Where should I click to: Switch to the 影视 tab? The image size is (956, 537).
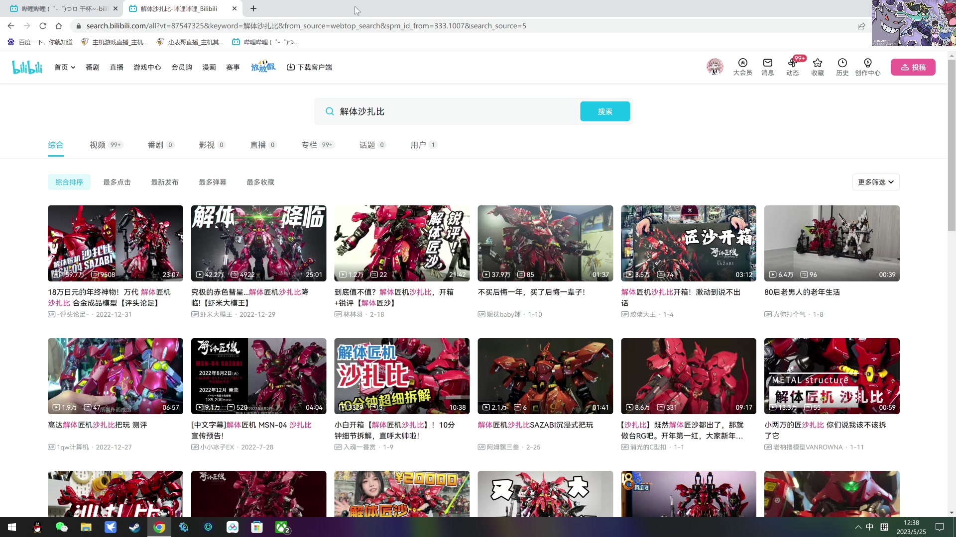pos(212,145)
